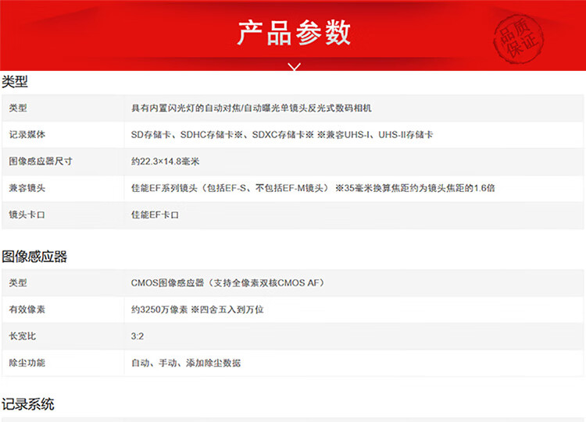Click the 佳能EF卡口 value text
This screenshot has height=422, width=586.
[155, 214]
